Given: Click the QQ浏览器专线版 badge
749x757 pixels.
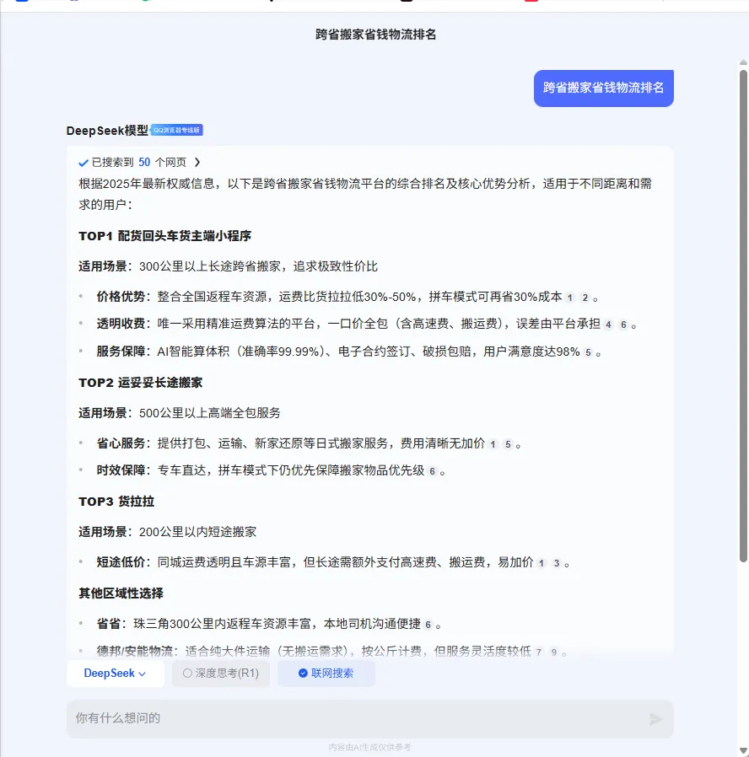Looking at the screenshot, I should (177, 130).
